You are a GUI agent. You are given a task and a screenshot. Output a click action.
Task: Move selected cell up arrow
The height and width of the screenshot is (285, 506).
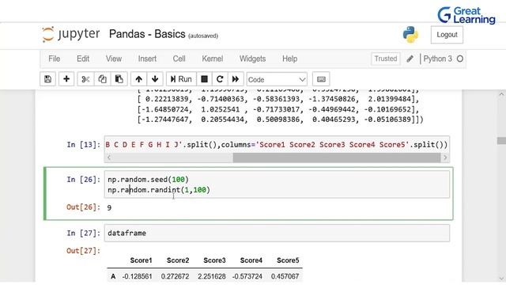click(139, 79)
